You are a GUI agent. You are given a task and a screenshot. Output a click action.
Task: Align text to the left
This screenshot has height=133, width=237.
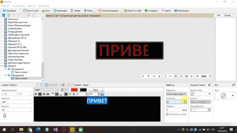tap(36, 94)
